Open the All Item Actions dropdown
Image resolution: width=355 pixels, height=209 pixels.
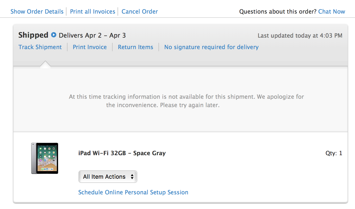[x=108, y=177]
